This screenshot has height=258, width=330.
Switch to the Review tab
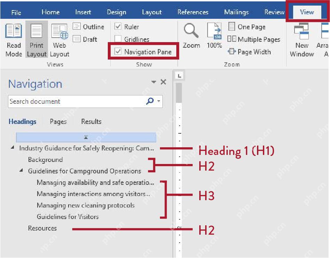coord(274,12)
